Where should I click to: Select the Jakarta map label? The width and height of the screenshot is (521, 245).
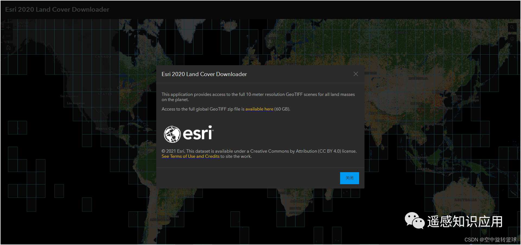(423, 169)
